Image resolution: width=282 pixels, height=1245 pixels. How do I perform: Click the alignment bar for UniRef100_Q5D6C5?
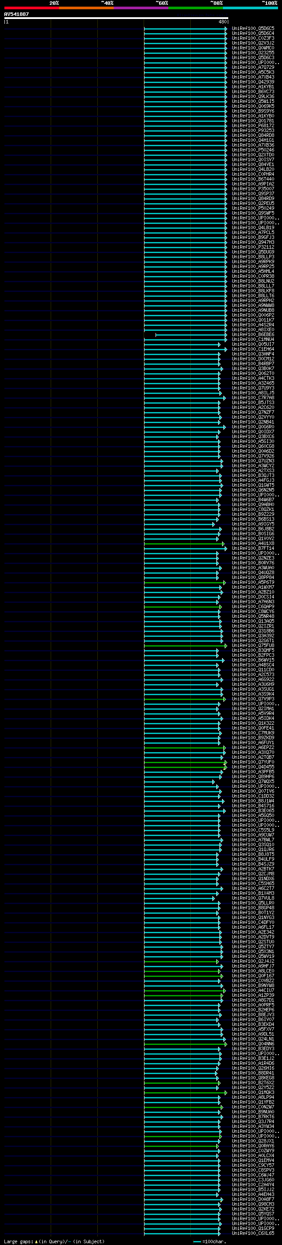click(x=186, y=29)
